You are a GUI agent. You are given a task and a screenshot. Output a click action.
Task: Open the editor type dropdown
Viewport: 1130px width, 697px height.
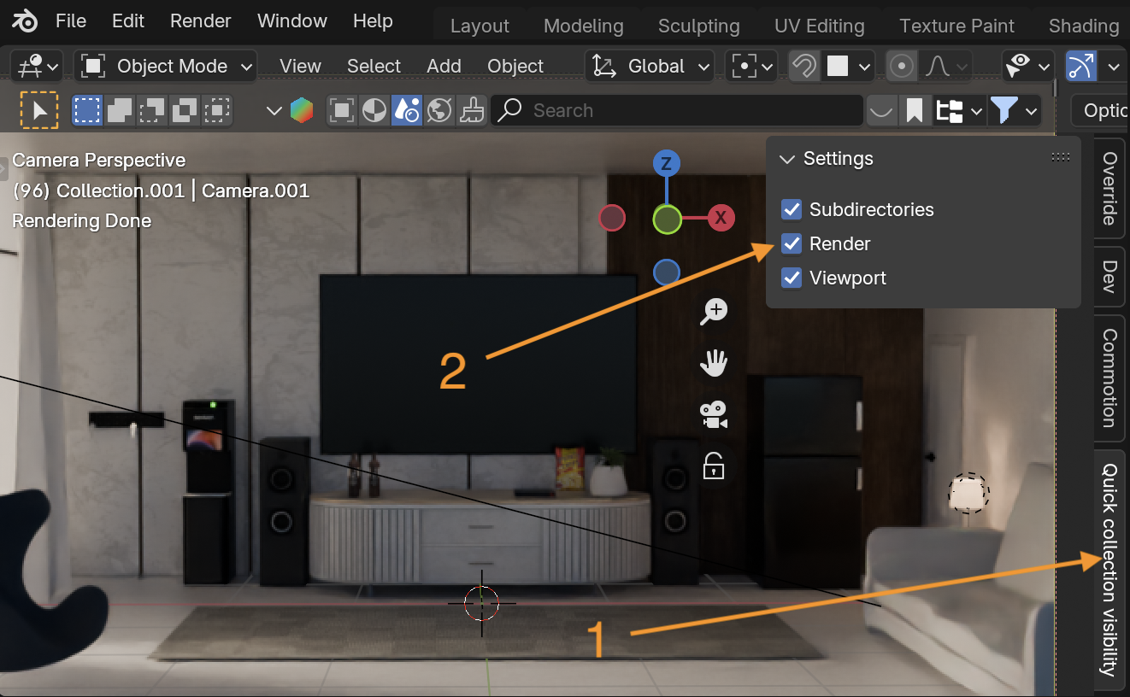pos(38,66)
